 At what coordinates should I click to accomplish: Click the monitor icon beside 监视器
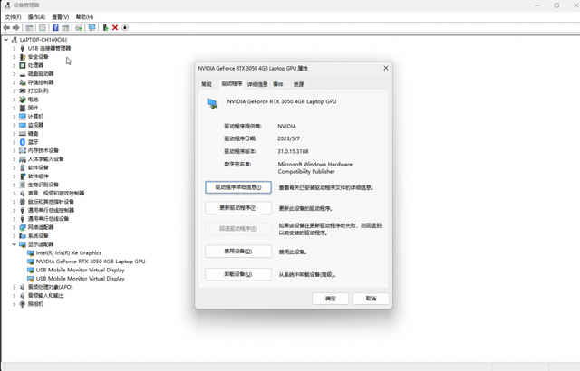[23, 125]
